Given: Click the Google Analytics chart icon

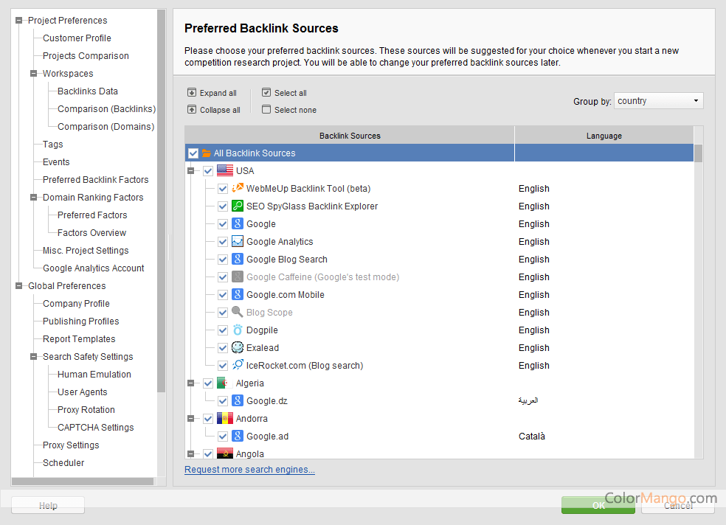Looking at the screenshot, I should (x=238, y=242).
